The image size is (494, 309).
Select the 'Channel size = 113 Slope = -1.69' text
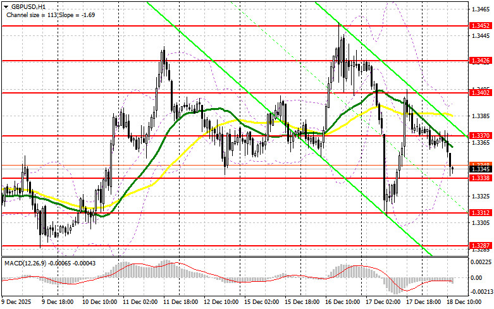(x=51, y=15)
